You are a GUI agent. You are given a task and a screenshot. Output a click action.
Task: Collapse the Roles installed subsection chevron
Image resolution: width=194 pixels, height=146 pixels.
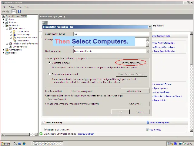tap(45, 129)
